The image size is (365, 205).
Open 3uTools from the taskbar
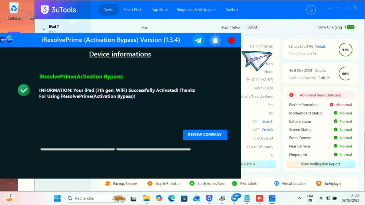[x=209, y=198]
